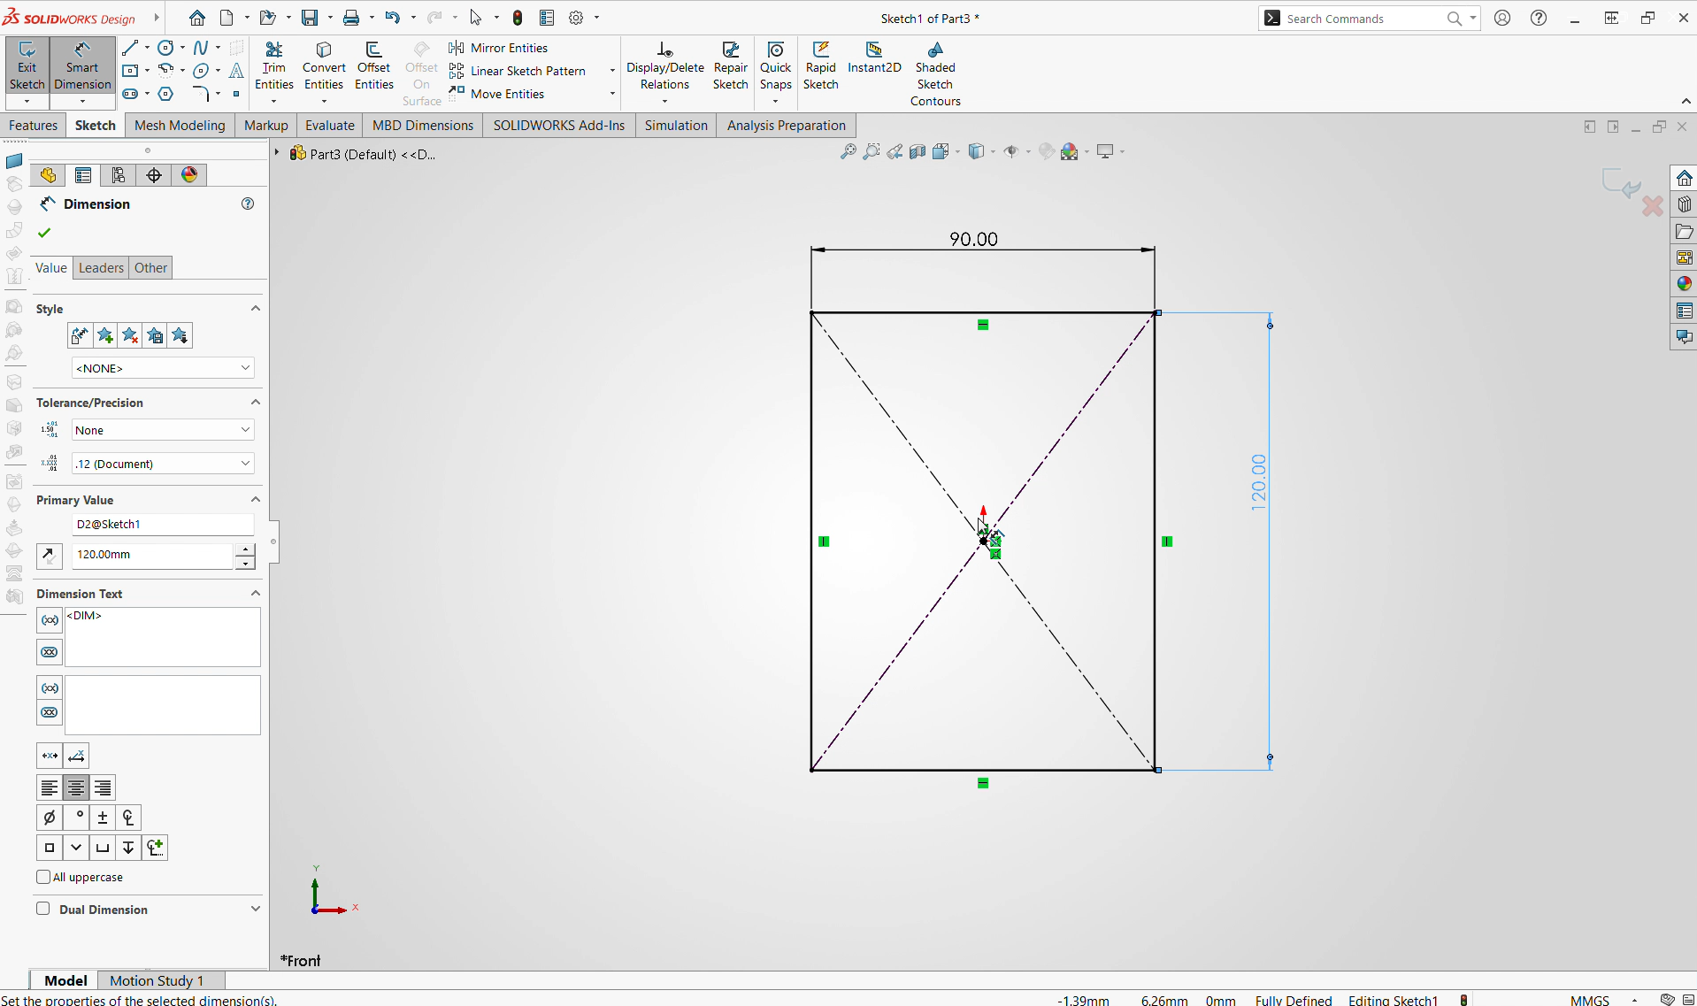This screenshot has width=1697, height=1006.
Task: Open Display/Delete Relations tool
Action: pyautogui.click(x=665, y=65)
